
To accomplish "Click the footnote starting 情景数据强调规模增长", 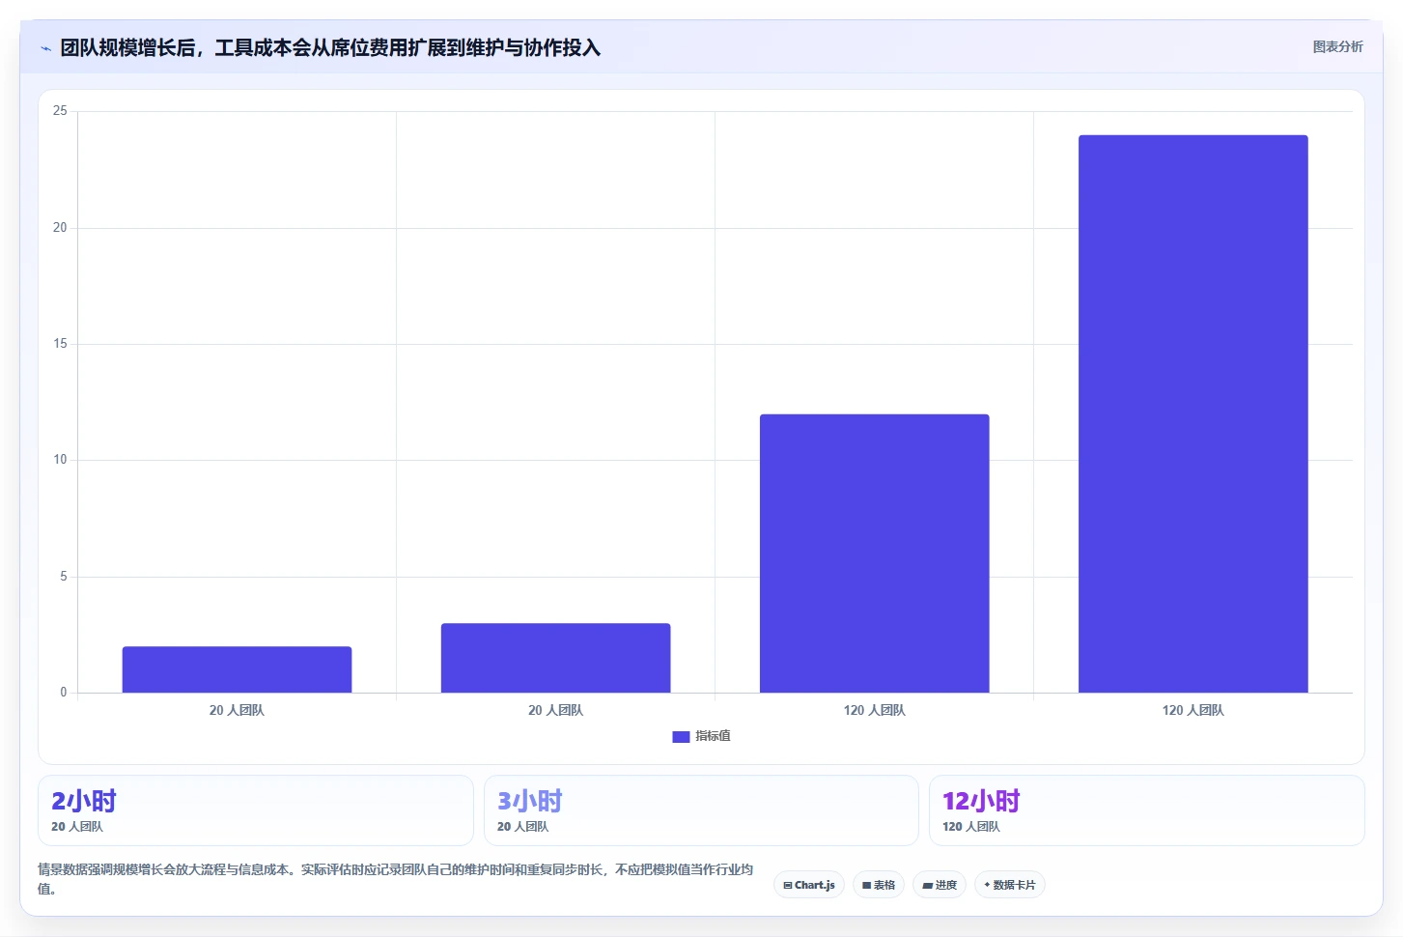I will pyautogui.click(x=396, y=879).
